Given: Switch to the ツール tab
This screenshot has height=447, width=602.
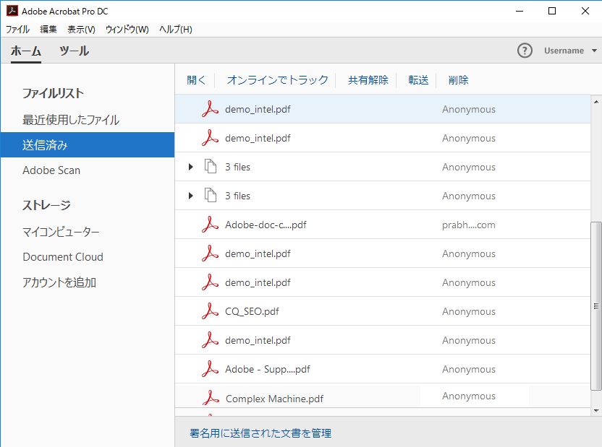Looking at the screenshot, I should (74, 51).
